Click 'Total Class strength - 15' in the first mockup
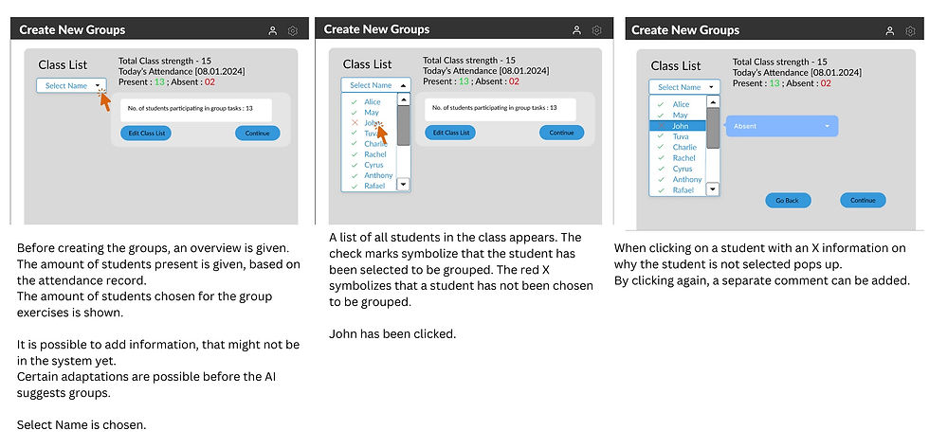Screen dimensions: 929x448 click(165, 61)
